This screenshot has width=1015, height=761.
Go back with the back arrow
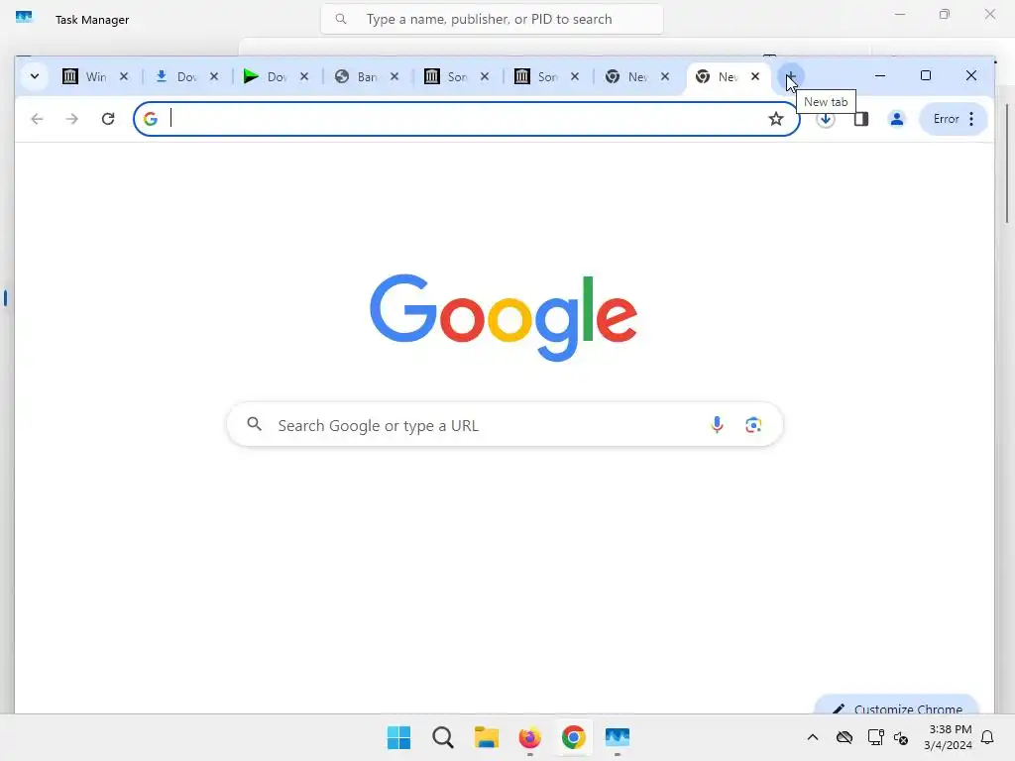(x=37, y=119)
